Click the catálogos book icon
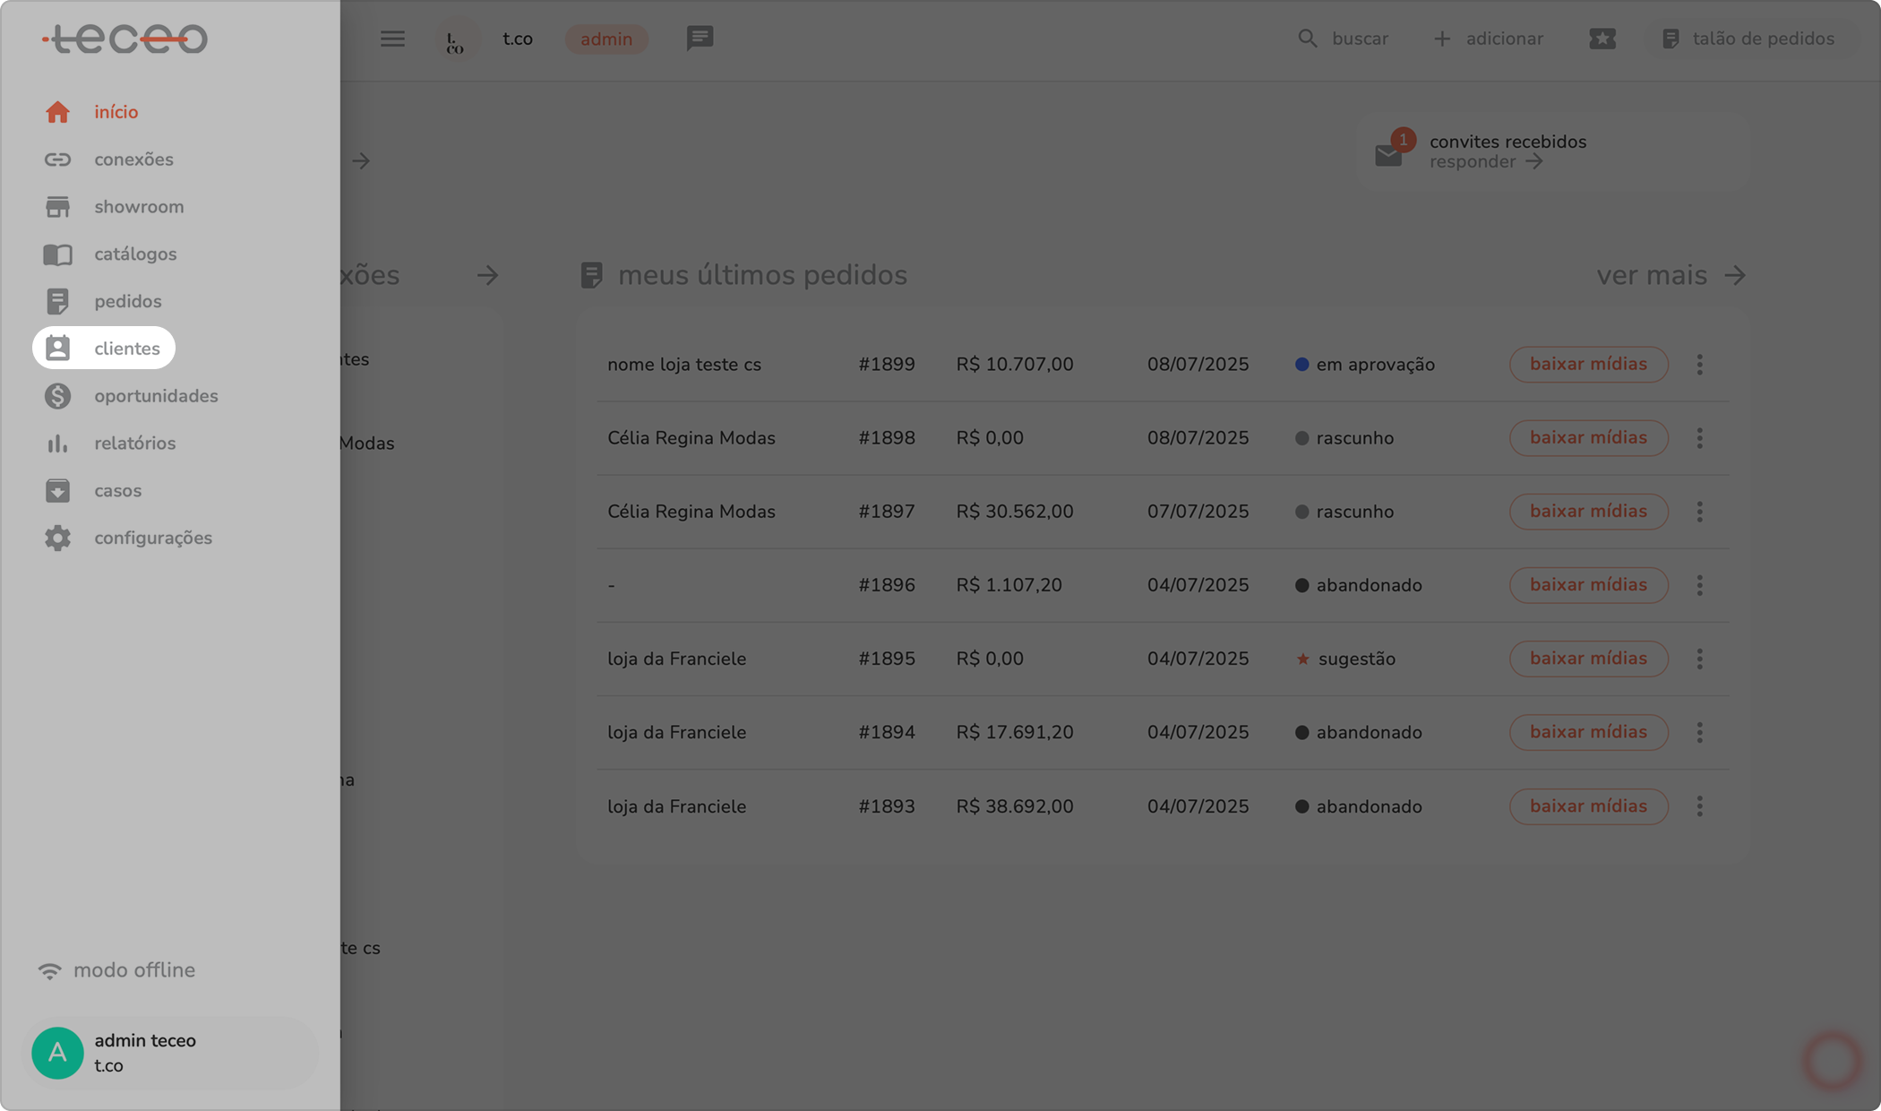The height and width of the screenshot is (1111, 1881). coord(57,254)
